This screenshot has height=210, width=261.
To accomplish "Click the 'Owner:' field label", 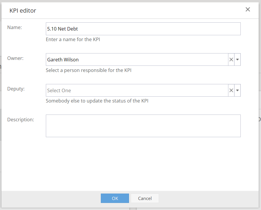I will pyautogui.click(x=15, y=58).
